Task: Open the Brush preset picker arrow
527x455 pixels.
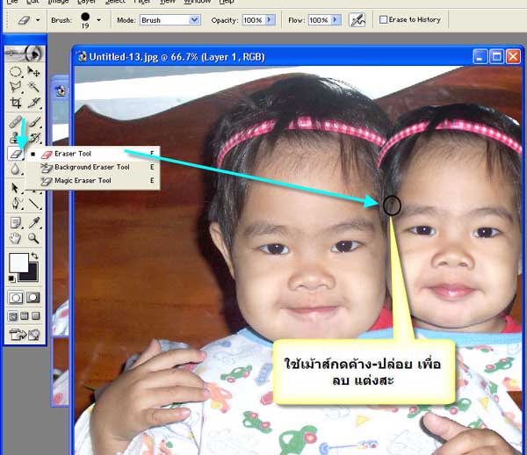Action: click(98, 20)
